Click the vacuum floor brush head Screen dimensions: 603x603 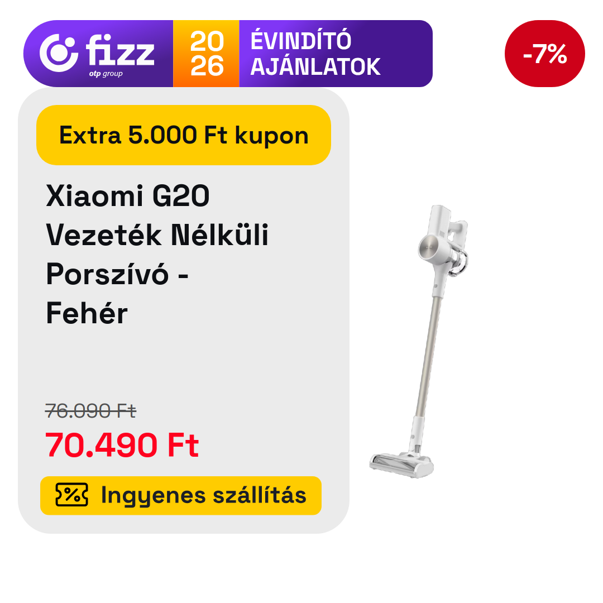pos(401,465)
